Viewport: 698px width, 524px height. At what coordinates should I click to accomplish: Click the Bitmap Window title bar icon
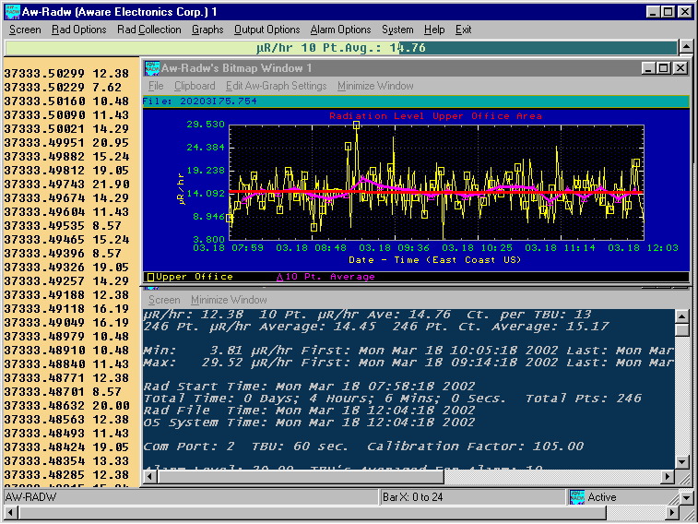tap(152, 68)
